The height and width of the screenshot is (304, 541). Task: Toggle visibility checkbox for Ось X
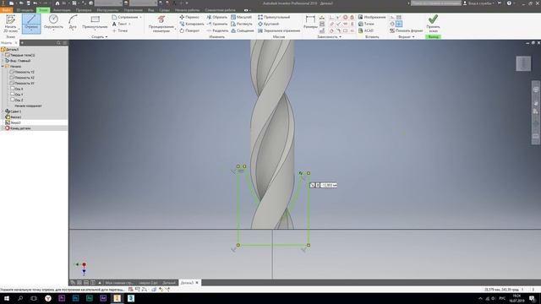pyautogui.click(x=13, y=89)
